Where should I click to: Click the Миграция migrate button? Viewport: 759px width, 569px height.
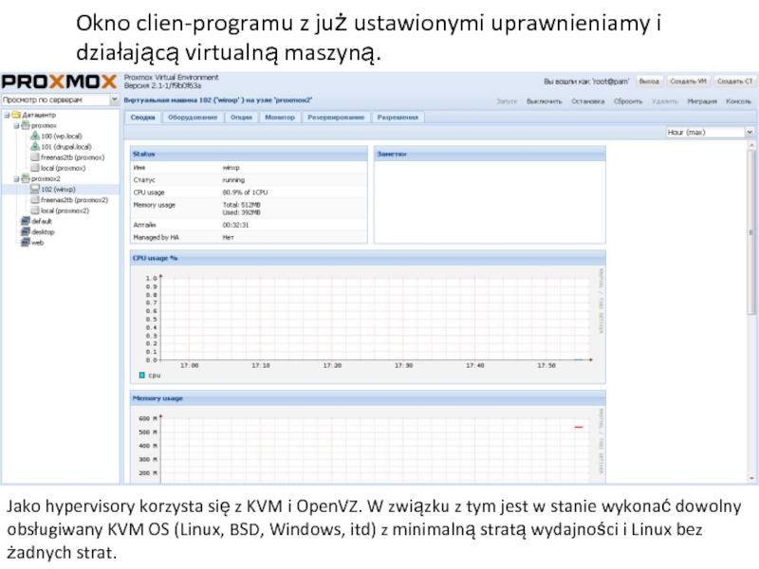702,101
